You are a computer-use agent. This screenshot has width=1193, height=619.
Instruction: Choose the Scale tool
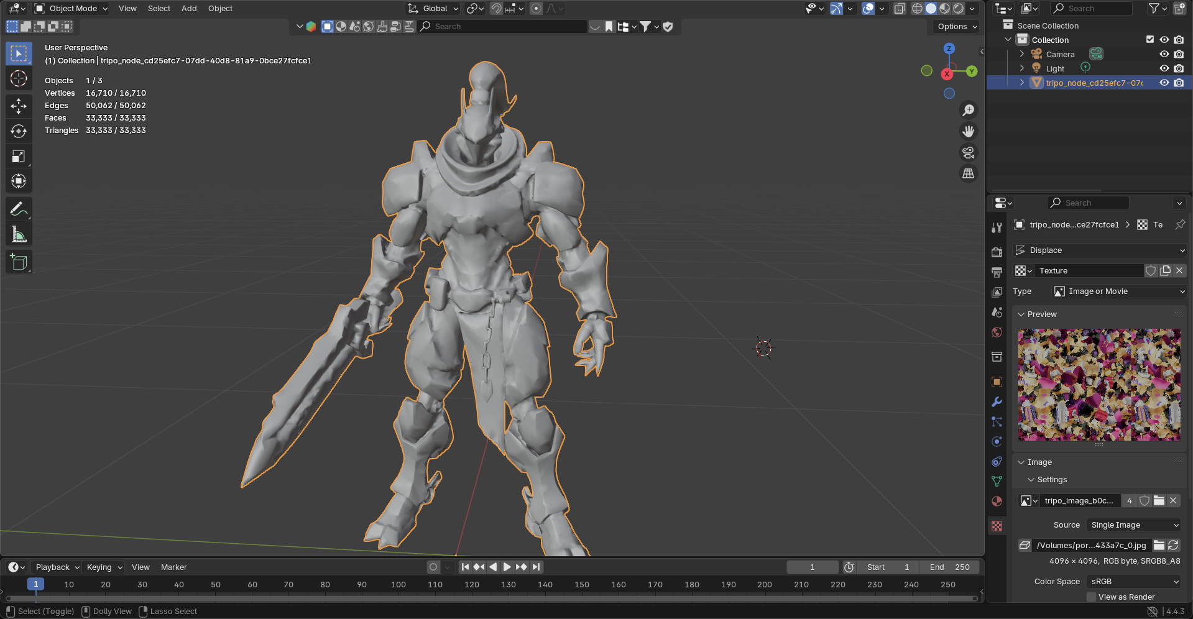coord(19,156)
